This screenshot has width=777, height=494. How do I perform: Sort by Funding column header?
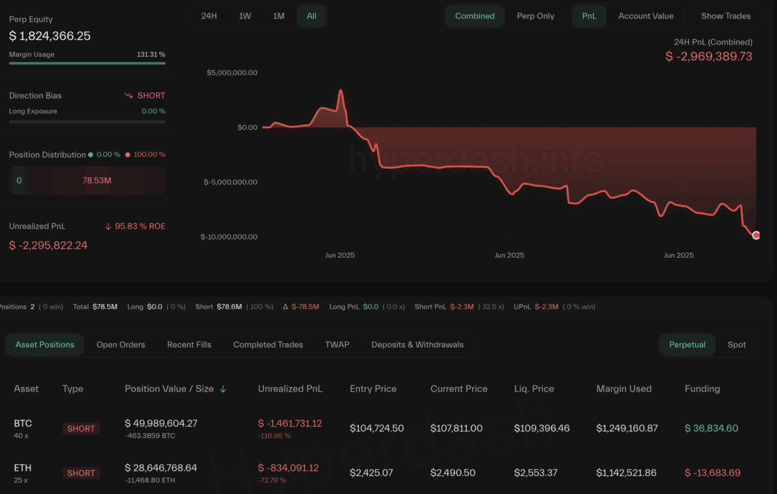click(x=703, y=389)
